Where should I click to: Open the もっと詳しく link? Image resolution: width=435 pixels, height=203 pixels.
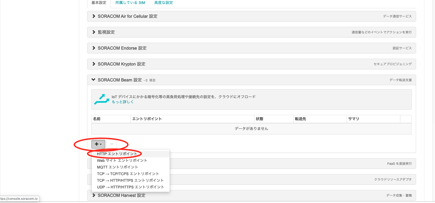coord(123,102)
